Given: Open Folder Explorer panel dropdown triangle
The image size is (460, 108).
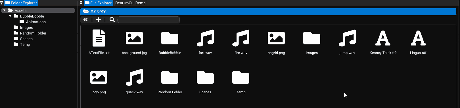Looking at the screenshot, I should 2,3.
